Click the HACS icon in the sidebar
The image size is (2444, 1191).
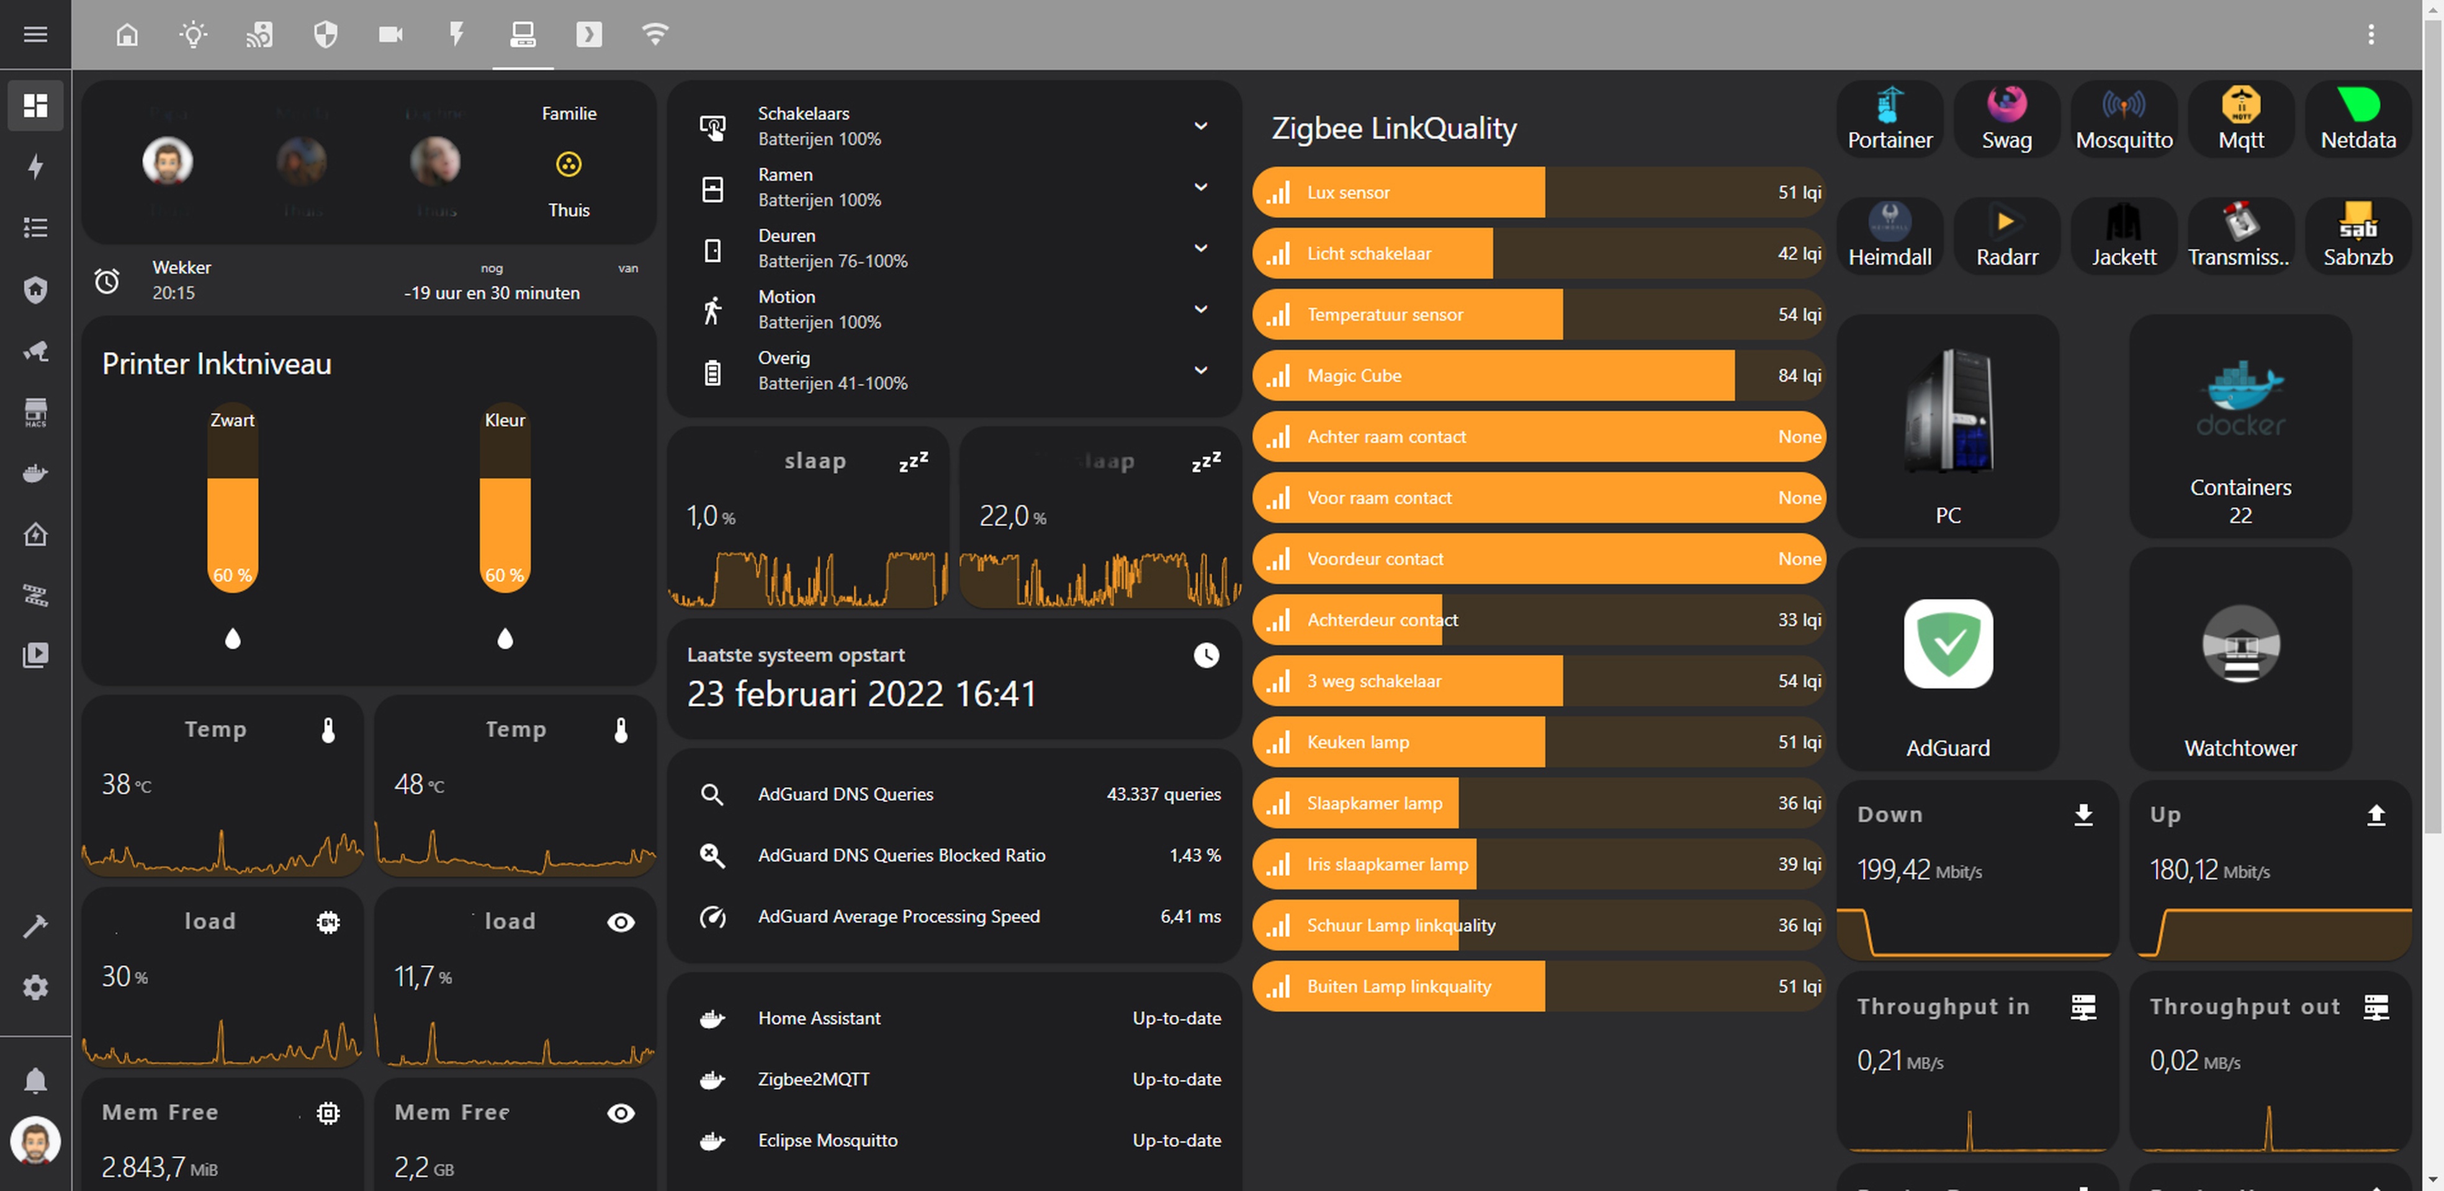pyautogui.click(x=35, y=413)
